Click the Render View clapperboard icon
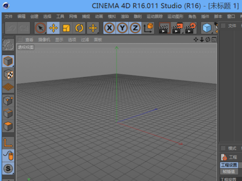 click(164, 28)
